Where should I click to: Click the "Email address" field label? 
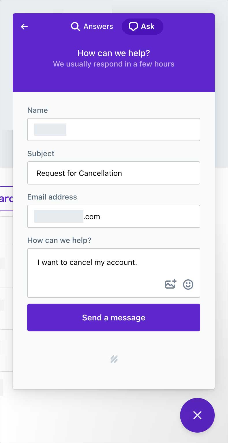click(52, 197)
